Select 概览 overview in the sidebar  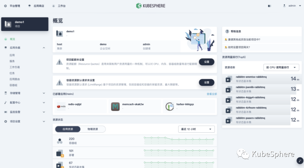coord(13,39)
